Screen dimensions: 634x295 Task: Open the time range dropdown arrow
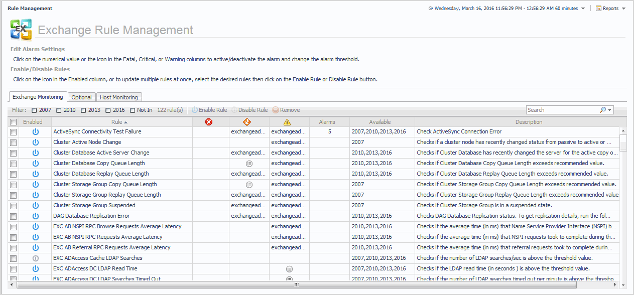tap(583, 9)
